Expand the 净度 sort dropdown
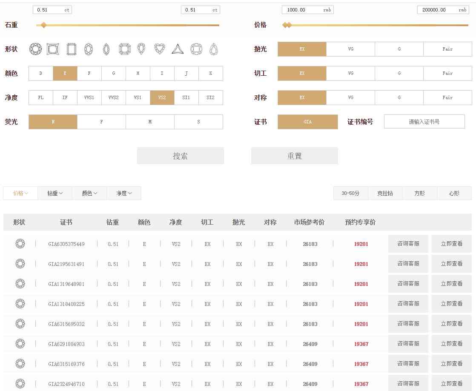The height and width of the screenshot is (391, 476). tap(124, 193)
